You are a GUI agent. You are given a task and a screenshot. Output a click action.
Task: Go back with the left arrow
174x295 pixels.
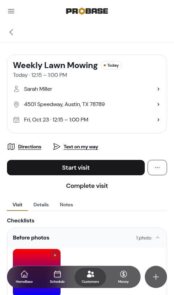tap(11, 32)
